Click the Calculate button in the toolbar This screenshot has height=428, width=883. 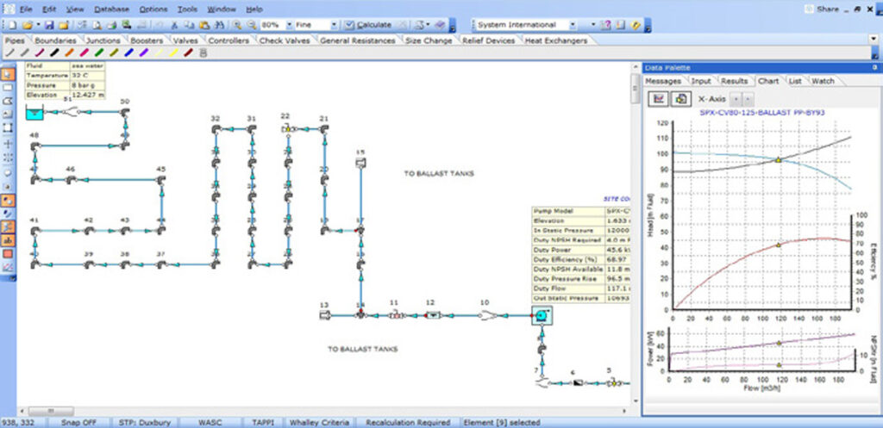[x=368, y=25]
